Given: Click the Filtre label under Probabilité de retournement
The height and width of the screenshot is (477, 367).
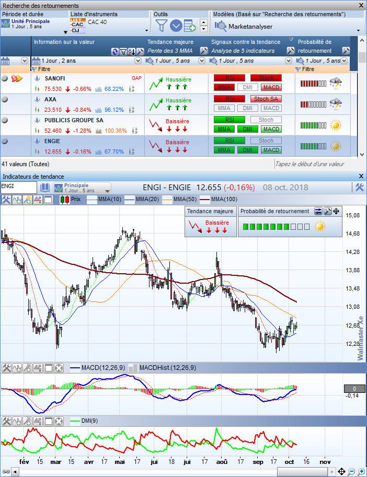Looking at the screenshot, I should (x=307, y=69).
